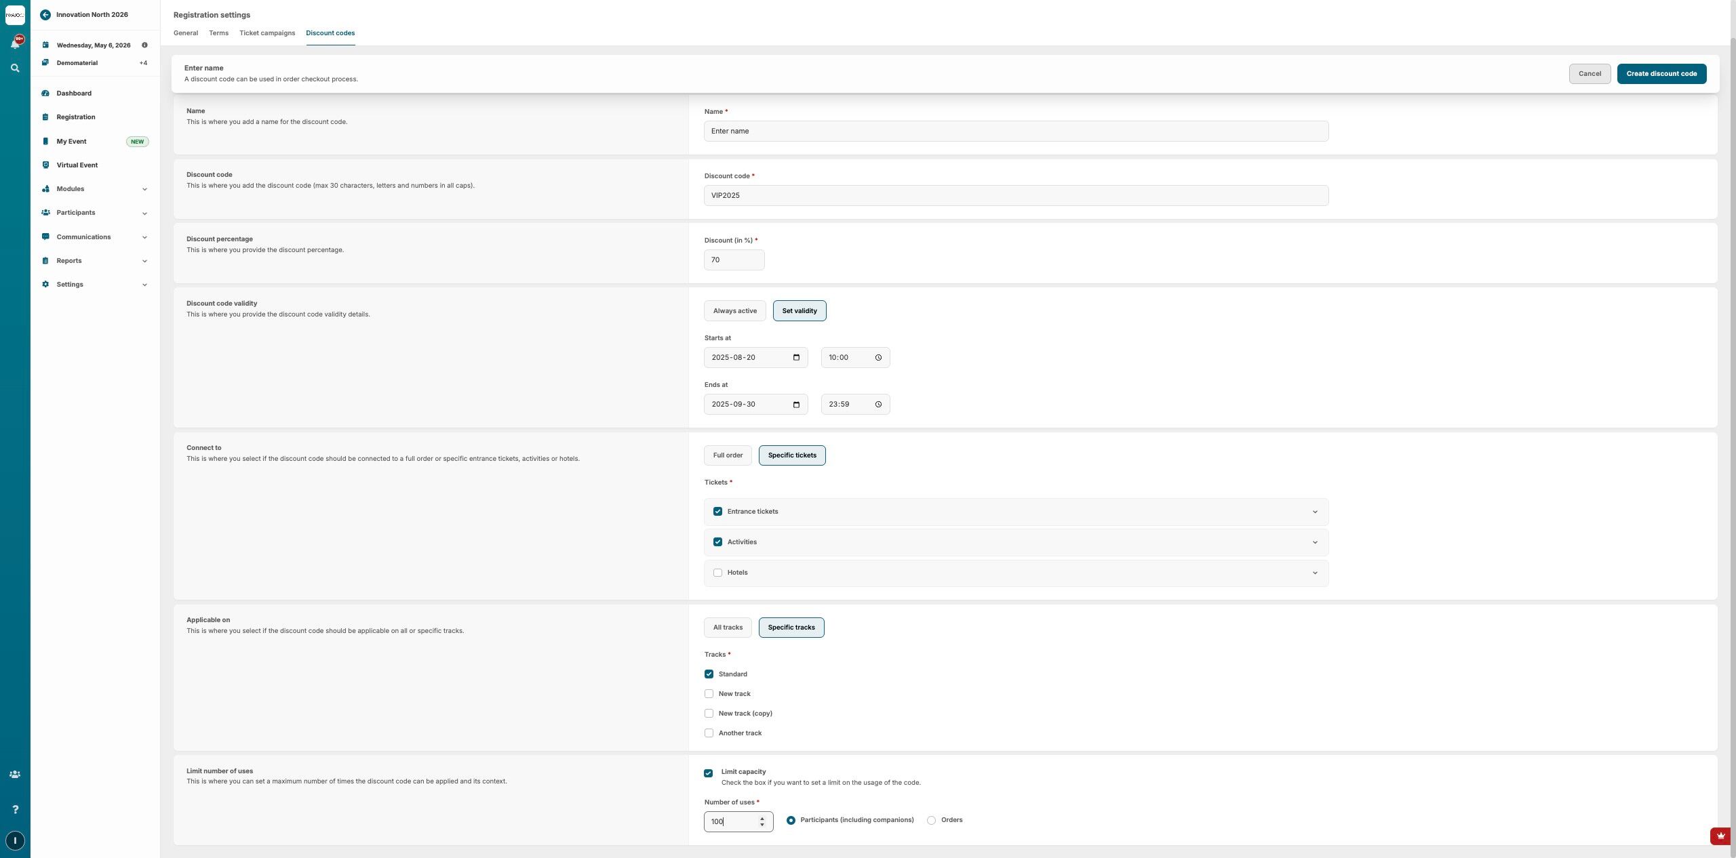Viewport: 1736px width, 858px height.
Task: Click the red crown badge icon
Action: coord(1720,836)
